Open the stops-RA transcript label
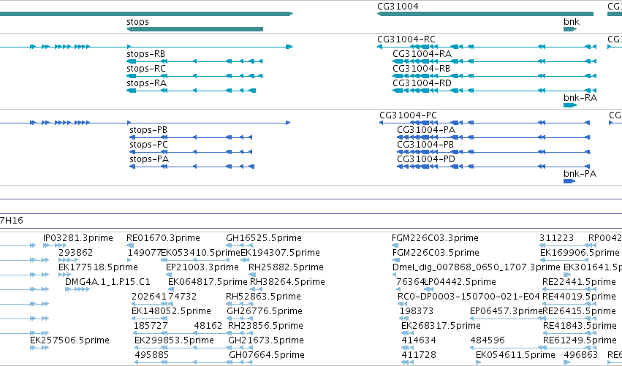622x366 pixels. [x=146, y=83]
